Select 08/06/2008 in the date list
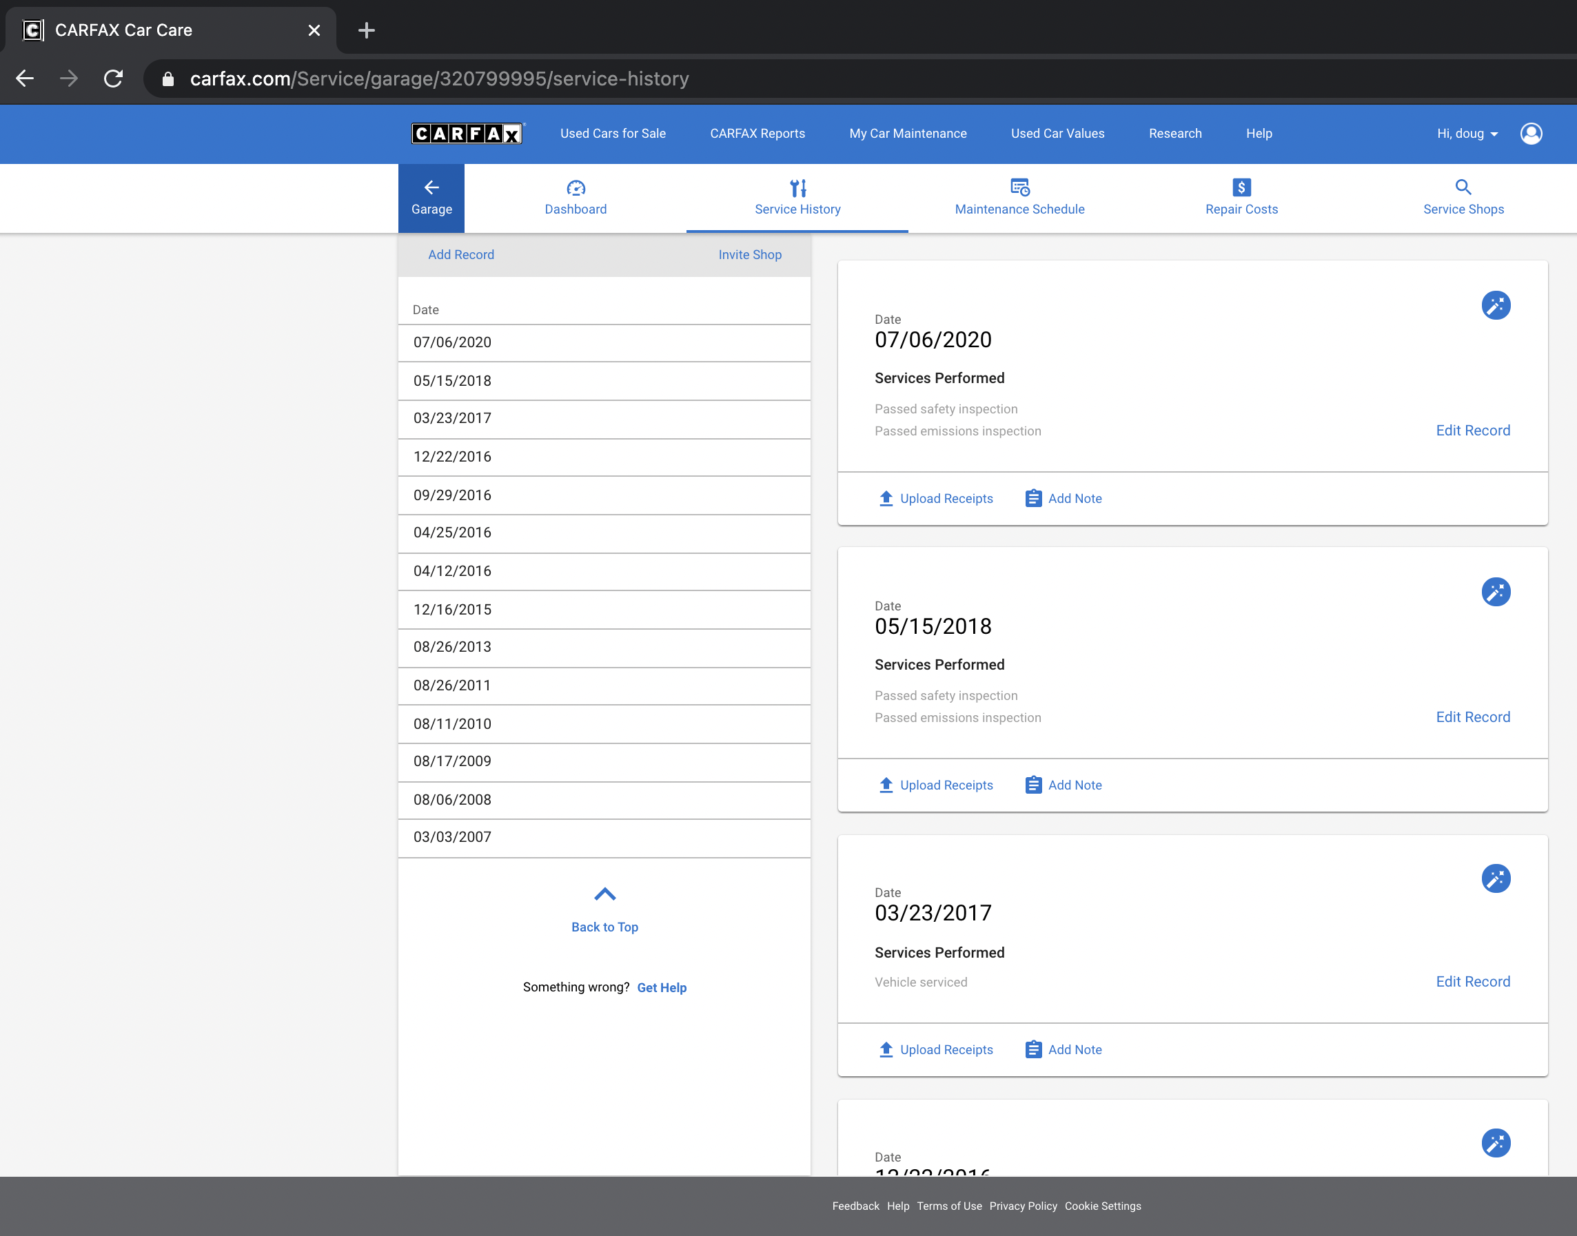1577x1236 pixels. (604, 801)
